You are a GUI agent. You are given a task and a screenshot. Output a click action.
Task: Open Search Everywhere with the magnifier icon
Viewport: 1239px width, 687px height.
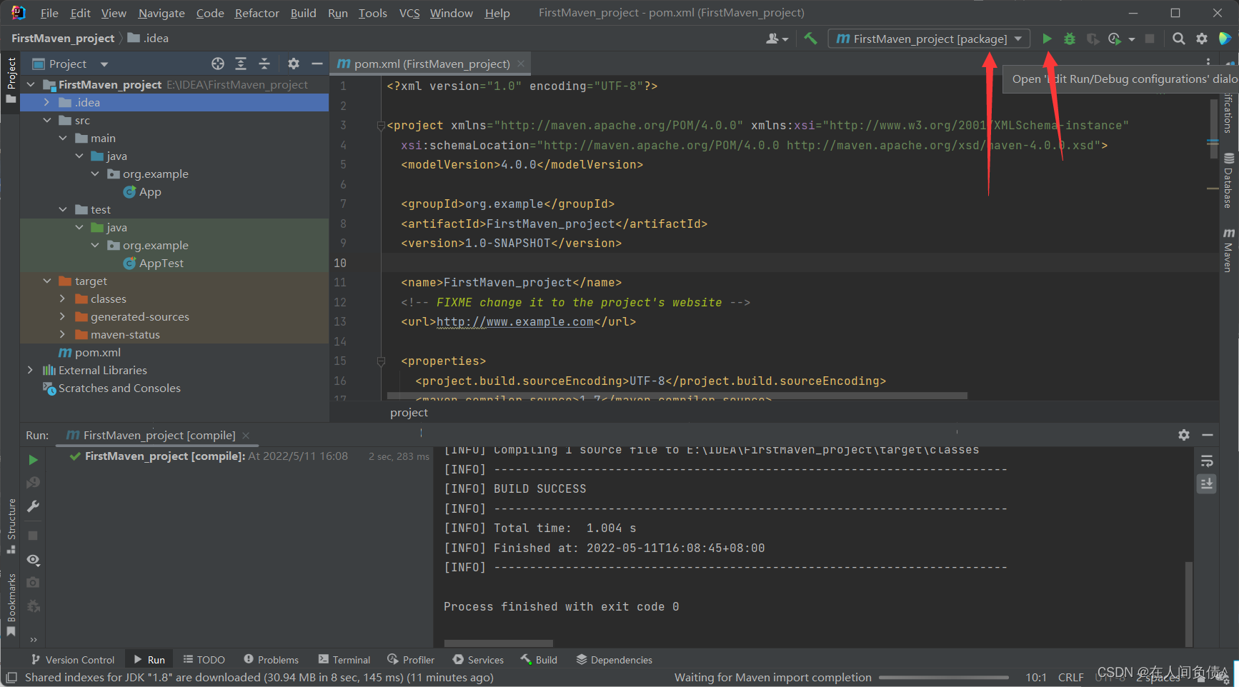1179,39
